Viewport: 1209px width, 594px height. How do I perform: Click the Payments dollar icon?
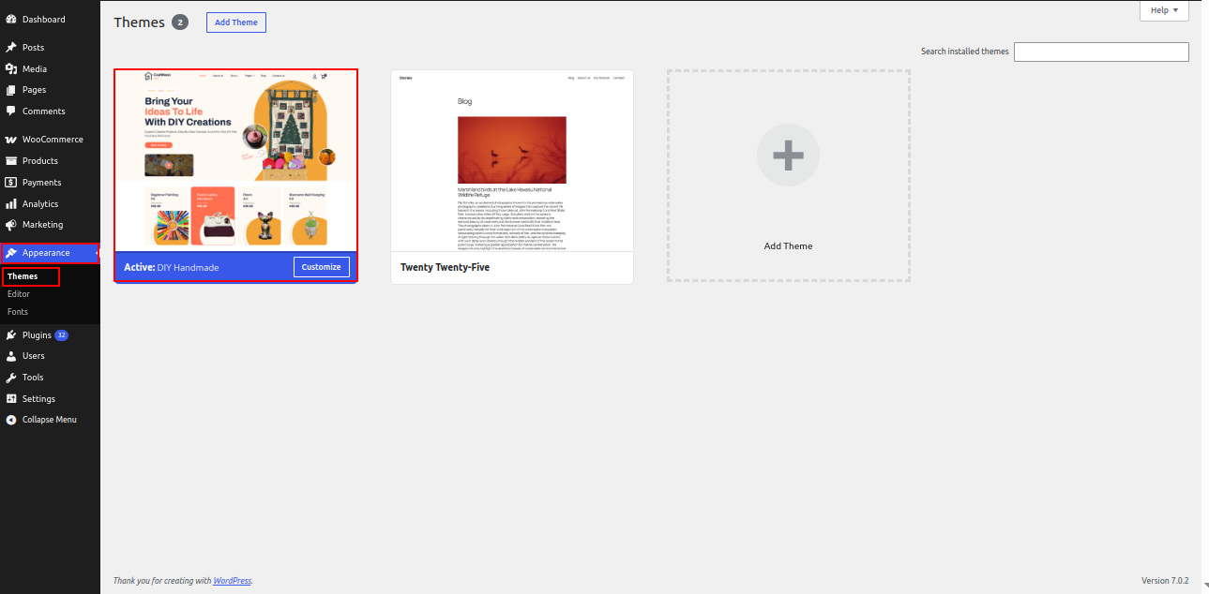(x=11, y=183)
